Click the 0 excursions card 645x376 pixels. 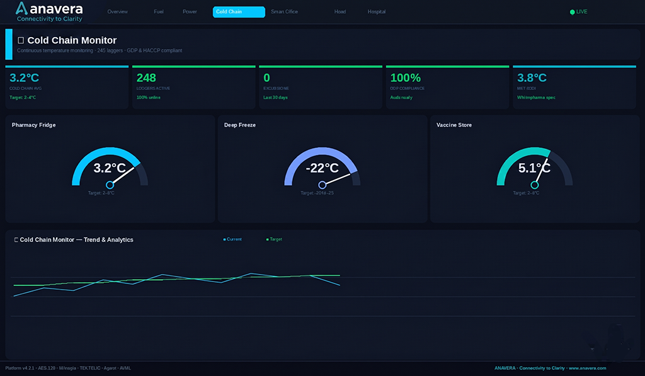pos(321,87)
